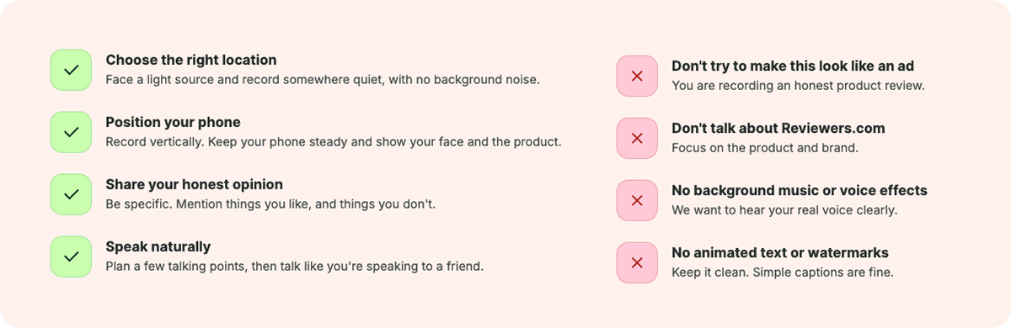The width and height of the screenshot is (1011, 328).
Task: Click the green check beside Choose the right location
Action: (71, 70)
